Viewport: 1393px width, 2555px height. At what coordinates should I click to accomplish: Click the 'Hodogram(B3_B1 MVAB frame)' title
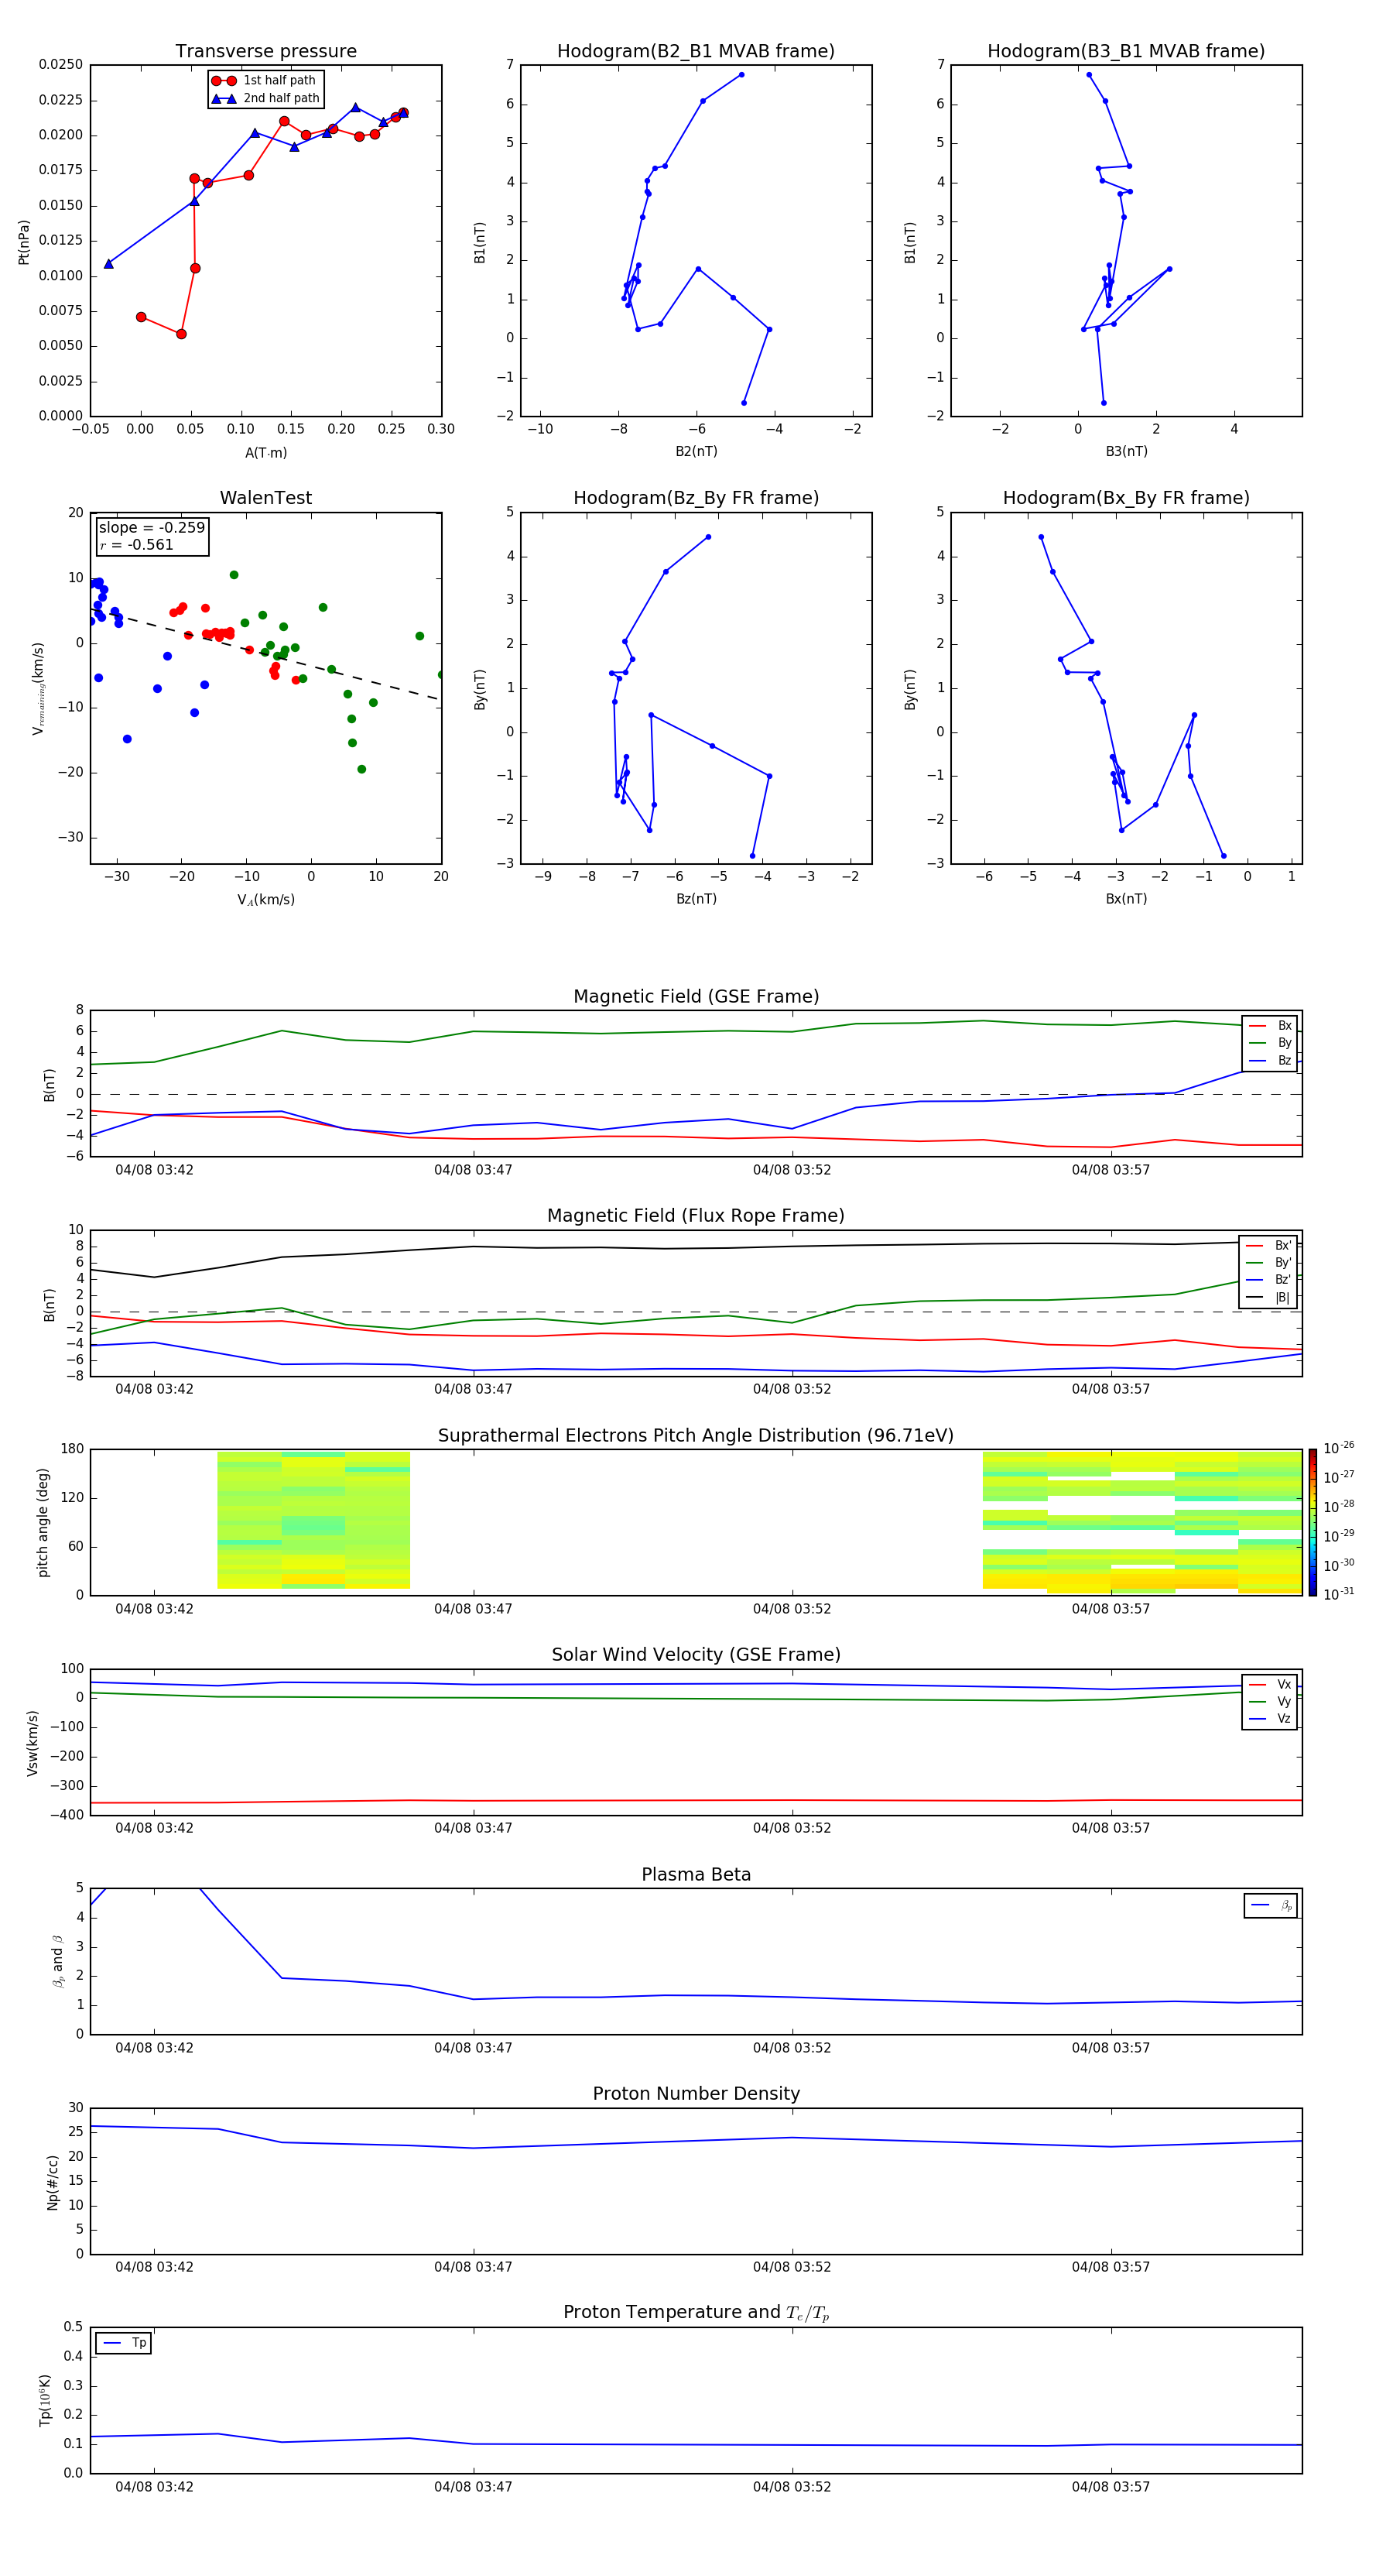coord(1126,52)
